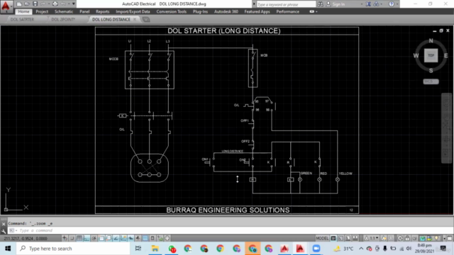This screenshot has height=255, width=454.
Task: Click the New drawing icon in quick access toolbar
Action: [x=19, y=4]
